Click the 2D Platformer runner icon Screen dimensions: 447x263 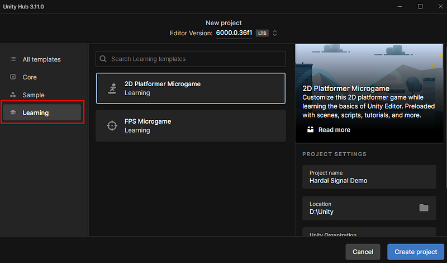(x=112, y=88)
